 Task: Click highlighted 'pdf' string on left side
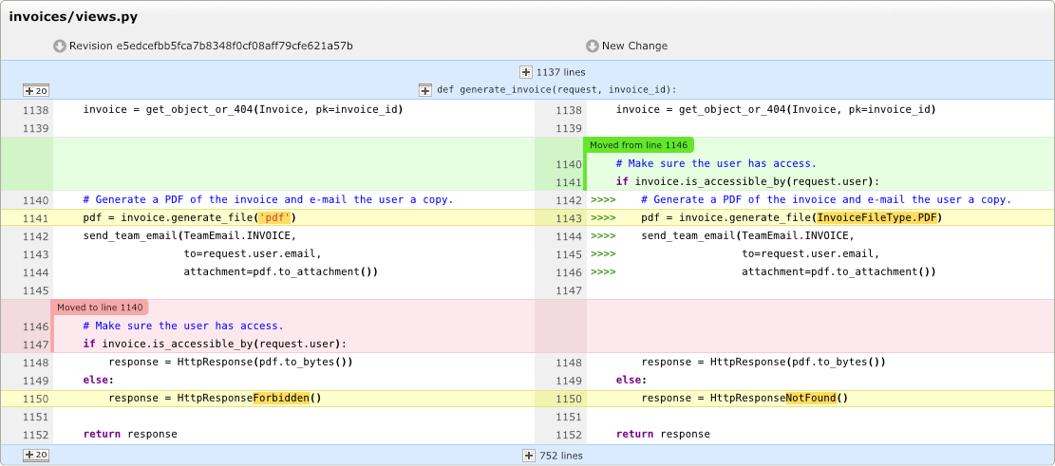[275, 218]
